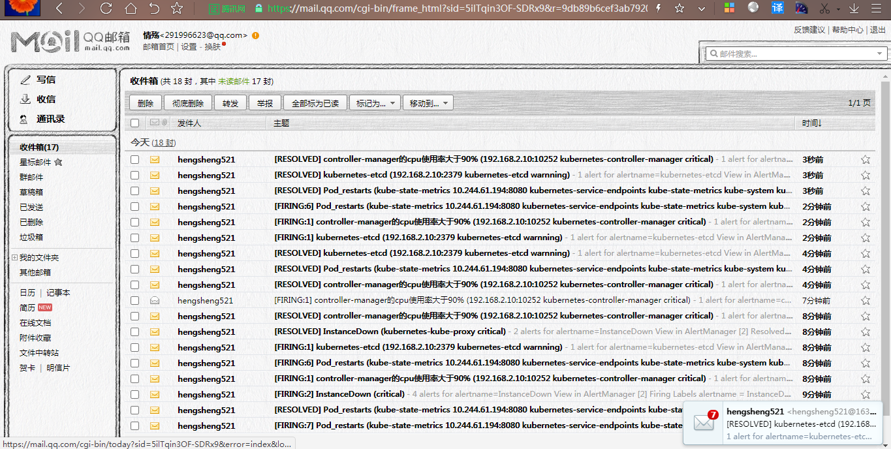Click the 退出 link at top right
The width and height of the screenshot is (891, 449).
[877, 29]
